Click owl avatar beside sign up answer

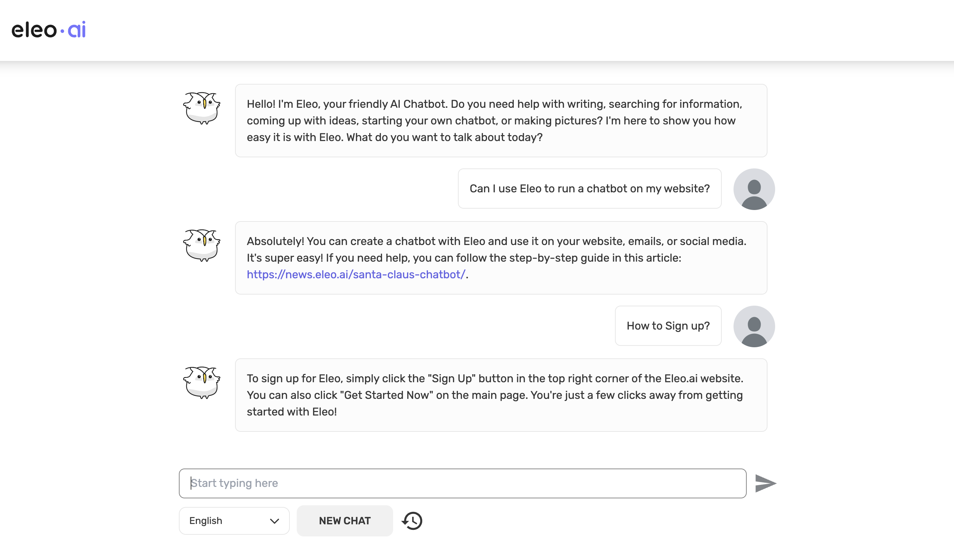tap(202, 382)
